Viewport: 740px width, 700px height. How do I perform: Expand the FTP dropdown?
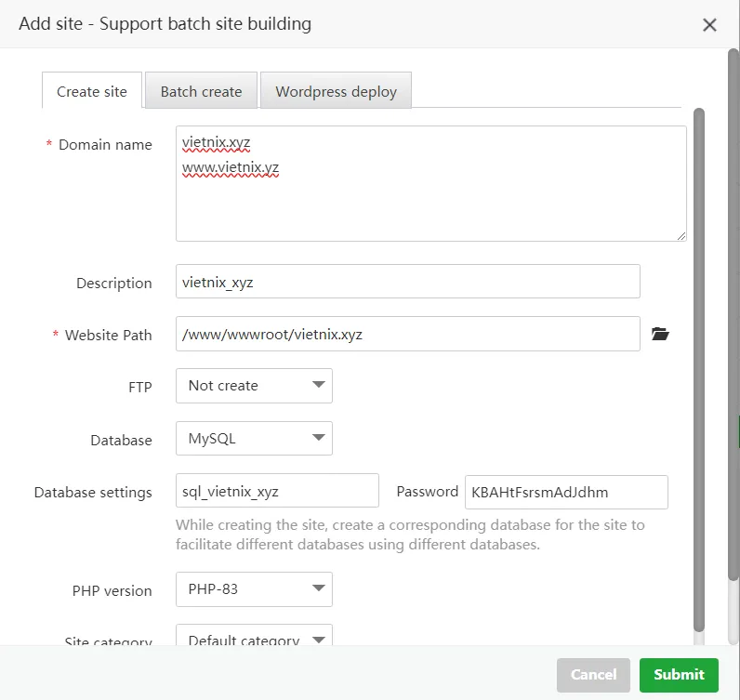coord(254,386)
